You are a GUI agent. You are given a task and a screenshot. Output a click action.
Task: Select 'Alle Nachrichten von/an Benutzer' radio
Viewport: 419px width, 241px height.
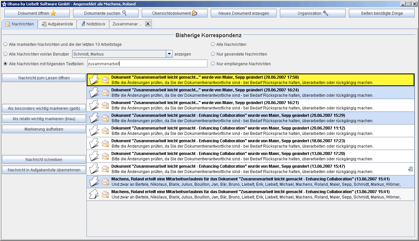pyautogui.click(x=5, y=54)
